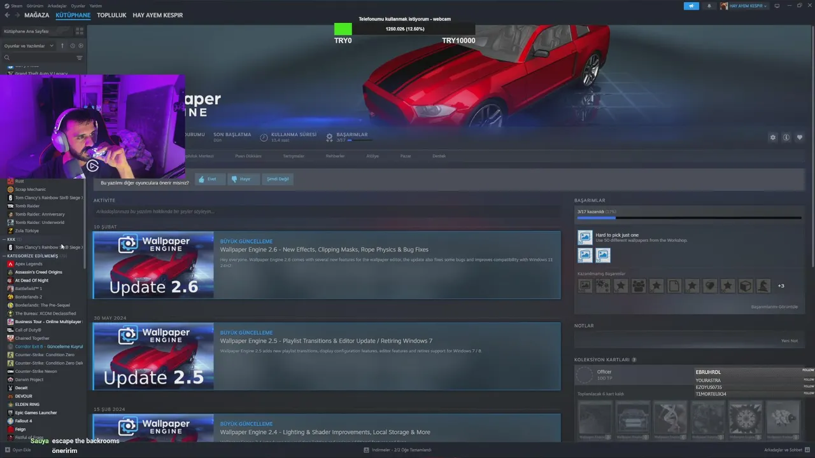Viewport: 815px width, 458px height.
Task: Open Wallpaper Engine 2.6 news headline
Action: tap(324, 249)
